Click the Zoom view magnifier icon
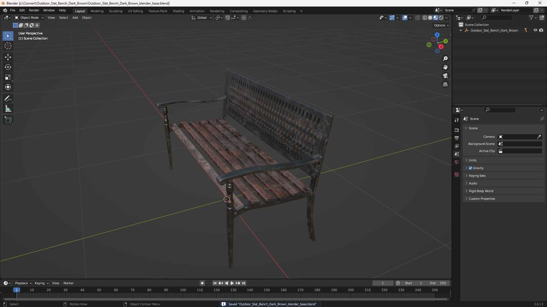 pyautogui.click(x=445, y=59)
